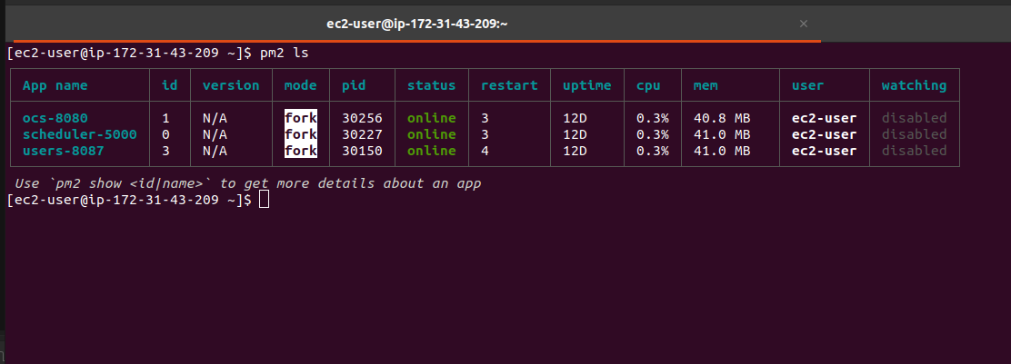Click the "pm2 ls" command text

(285, 53)
